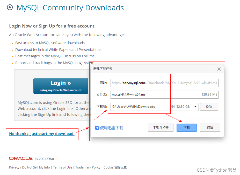This screenshot has height=175, width=240.
Task: Open the download path dropdown arrow
Action: (x=195, y=107)
